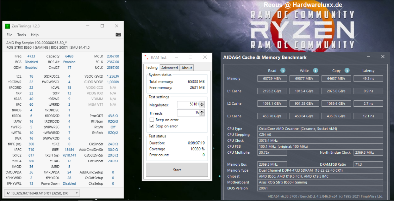Click the Capacity value 64GB
This screenshot has height=201, width=394.
click(69, 56)
